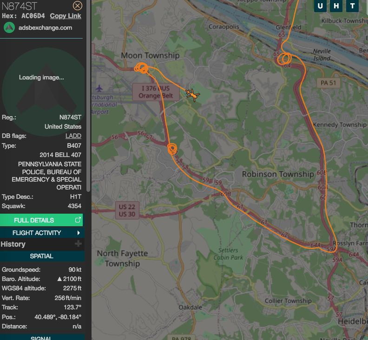Click the Robinson Township map label
Viewport: 368px width, 340px height.
coord(278,174)
